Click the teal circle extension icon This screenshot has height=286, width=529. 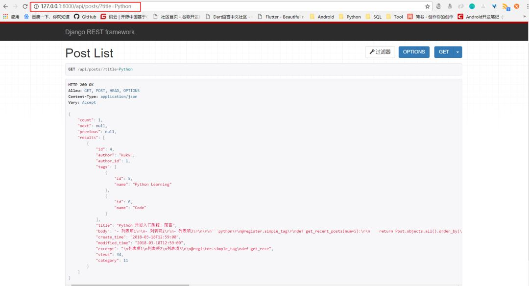(x=472, y=6)
